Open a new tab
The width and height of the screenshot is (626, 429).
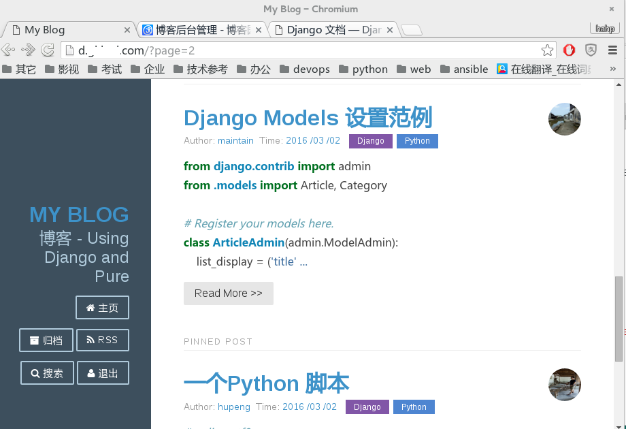point(411,31)
